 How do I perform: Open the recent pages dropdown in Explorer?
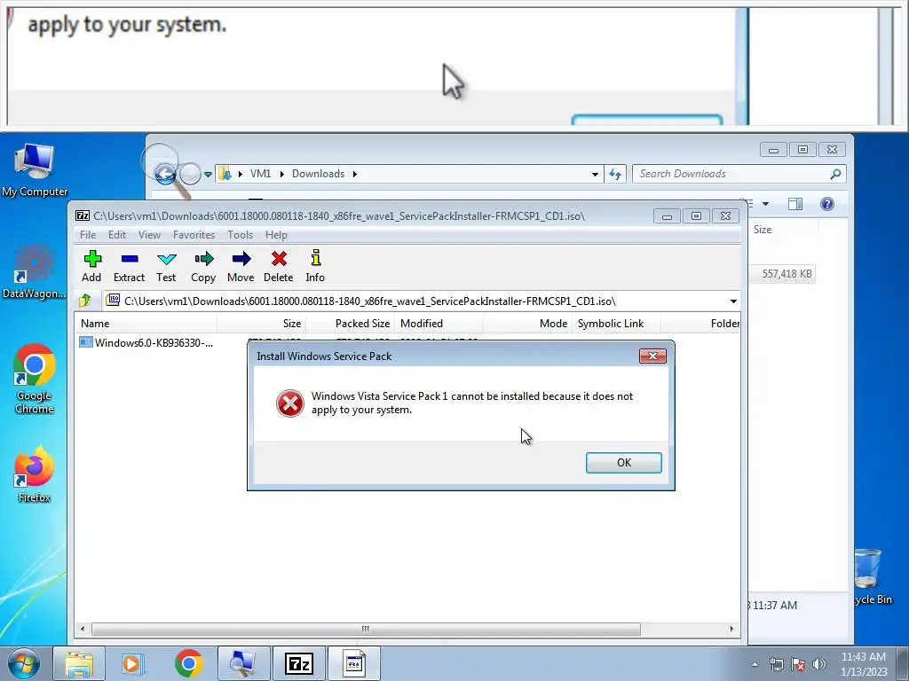tap(208, 174)
